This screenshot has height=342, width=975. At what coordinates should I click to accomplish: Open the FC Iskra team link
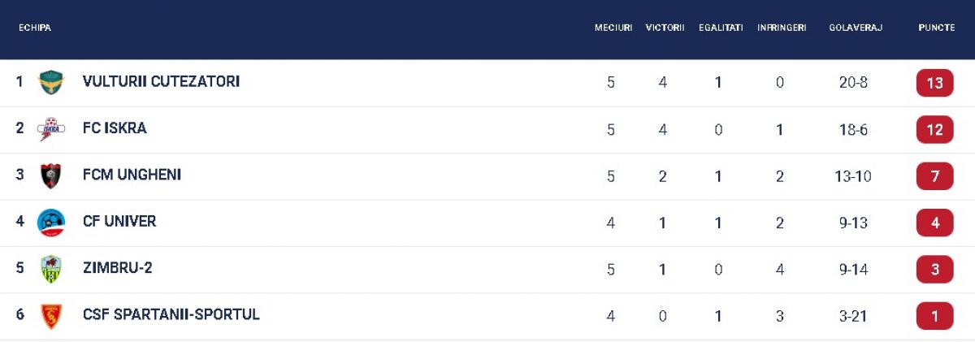[115, 128]
